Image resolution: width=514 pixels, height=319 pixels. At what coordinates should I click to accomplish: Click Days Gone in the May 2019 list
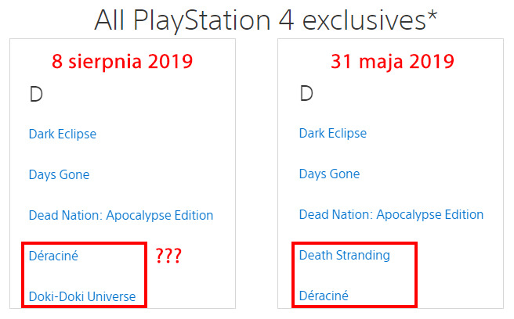pyautogui.click(x=329, y=174)
